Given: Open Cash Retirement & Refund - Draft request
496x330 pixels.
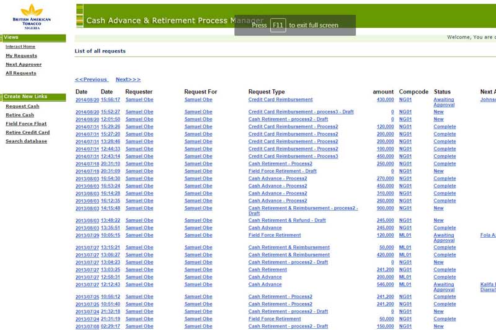Looking at the screenshot, I should [x=287, y=220].
